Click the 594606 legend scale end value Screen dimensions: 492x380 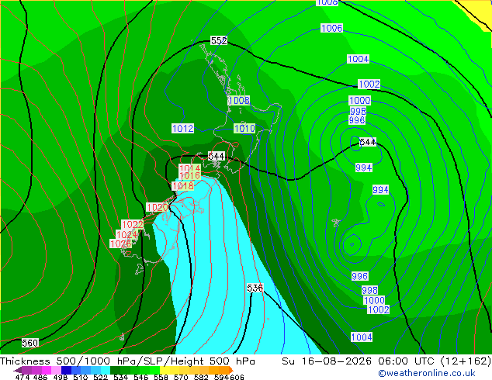pyautogui.click(x=229, y=377)
